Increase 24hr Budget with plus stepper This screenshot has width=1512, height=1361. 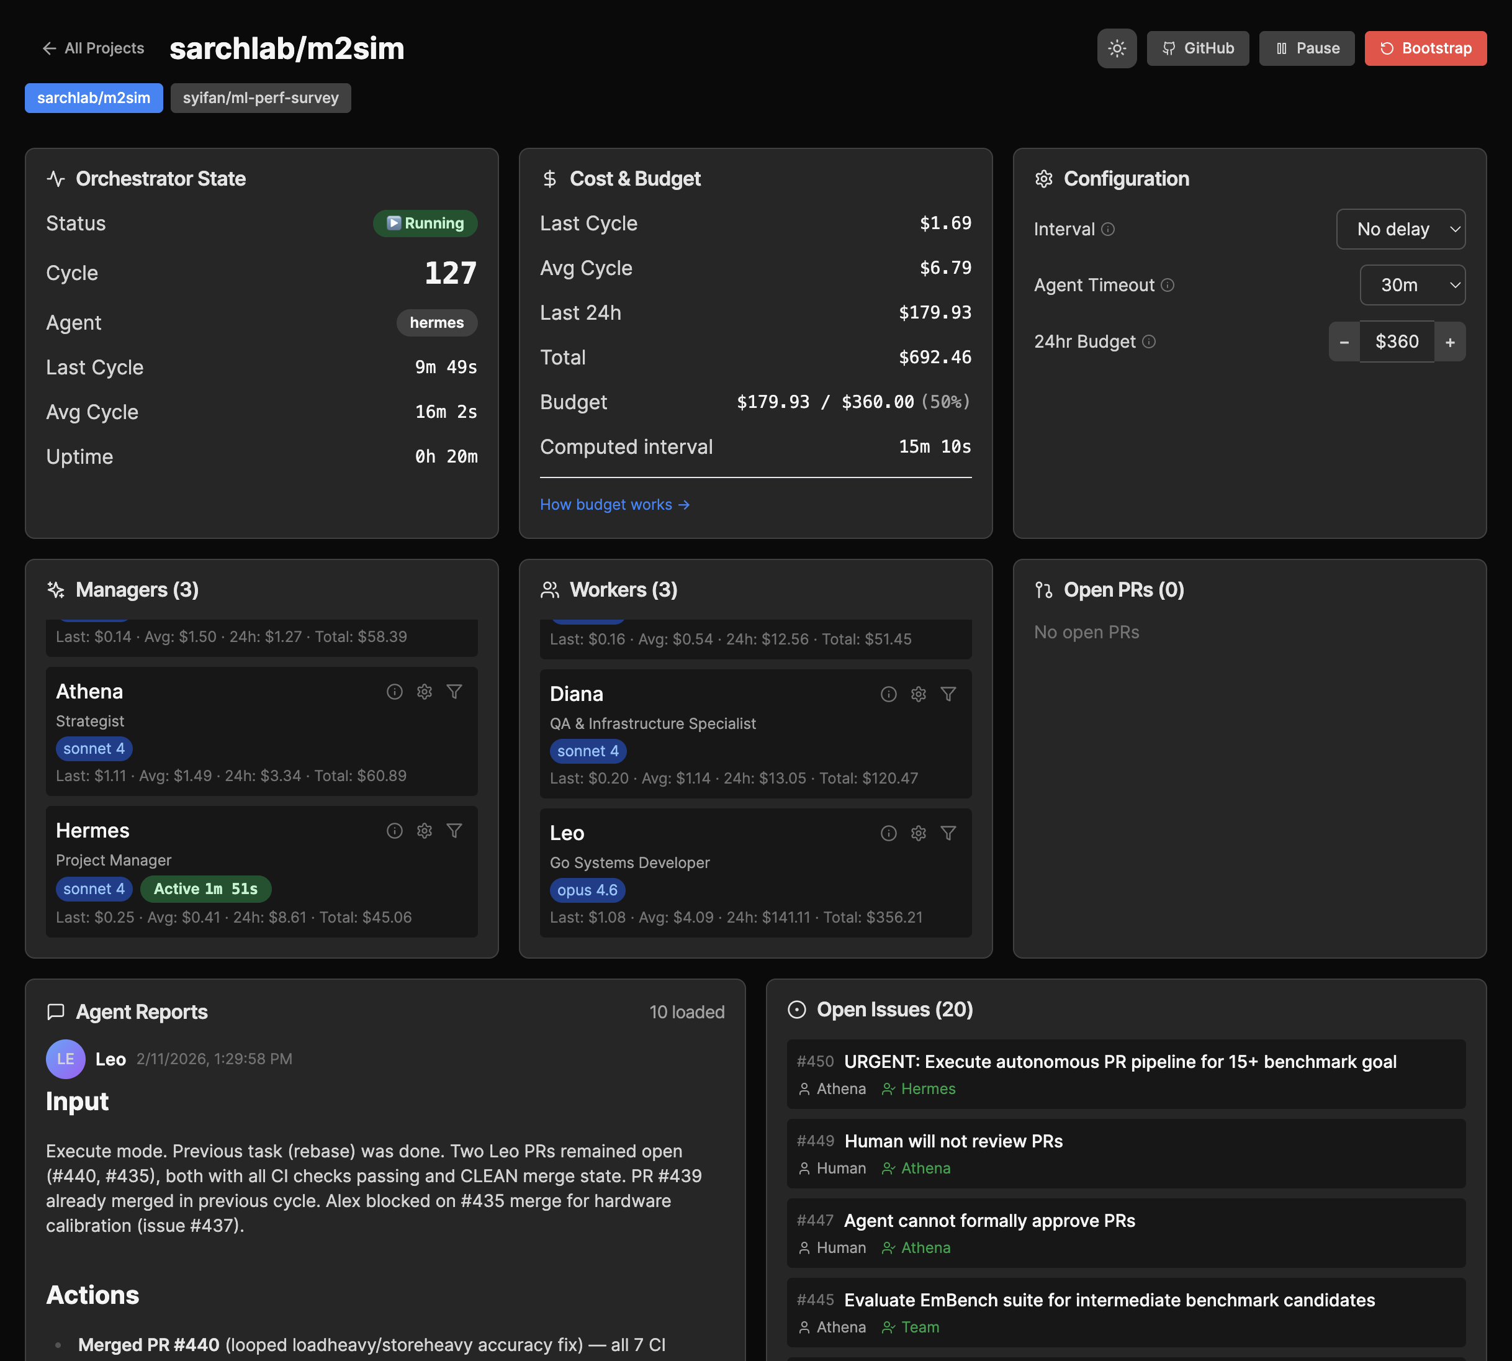pyautogui.click(x=1449, y=341)
